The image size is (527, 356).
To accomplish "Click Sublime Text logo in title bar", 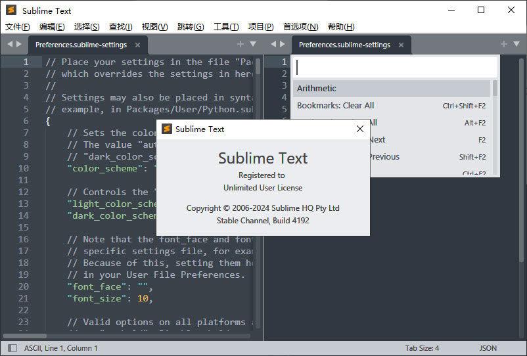I will point(11,11).
